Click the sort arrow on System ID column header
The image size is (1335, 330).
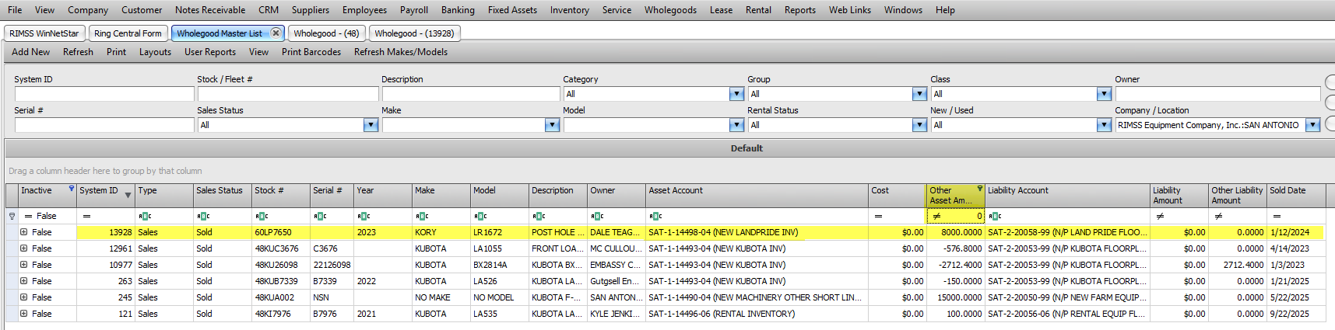(x=128, y=195)
